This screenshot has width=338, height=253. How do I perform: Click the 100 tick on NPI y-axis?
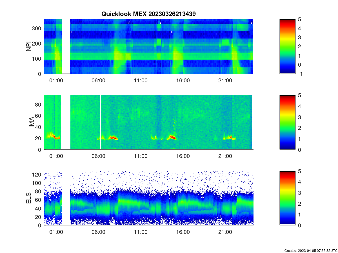point(37,59)
